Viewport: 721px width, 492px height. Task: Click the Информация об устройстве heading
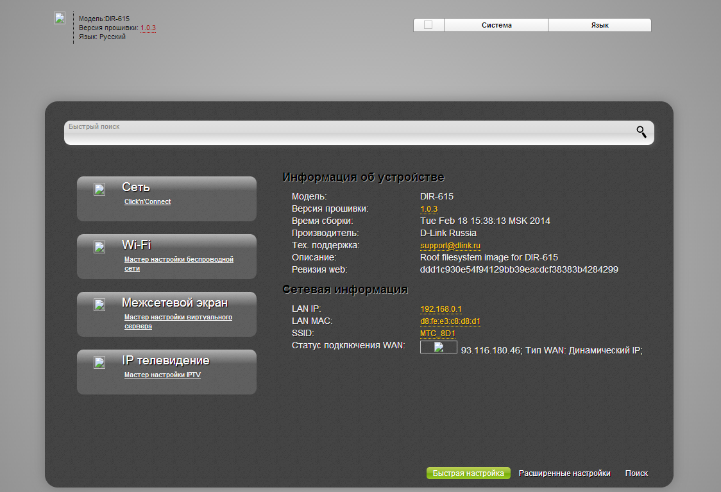[363, 177]
